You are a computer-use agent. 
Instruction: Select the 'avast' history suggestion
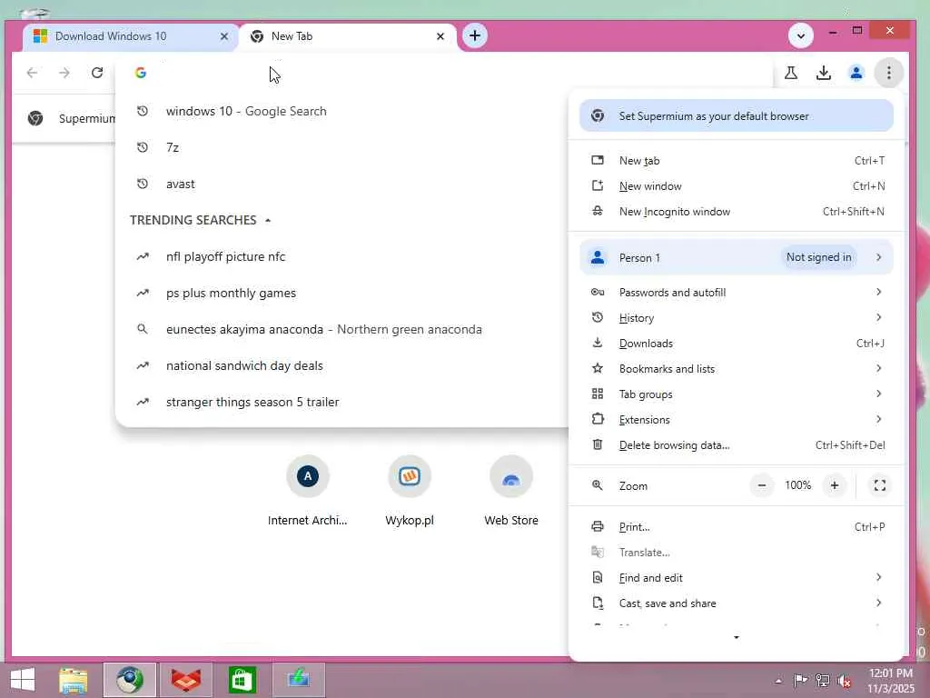pyautogui.click(x=341, y=184)
